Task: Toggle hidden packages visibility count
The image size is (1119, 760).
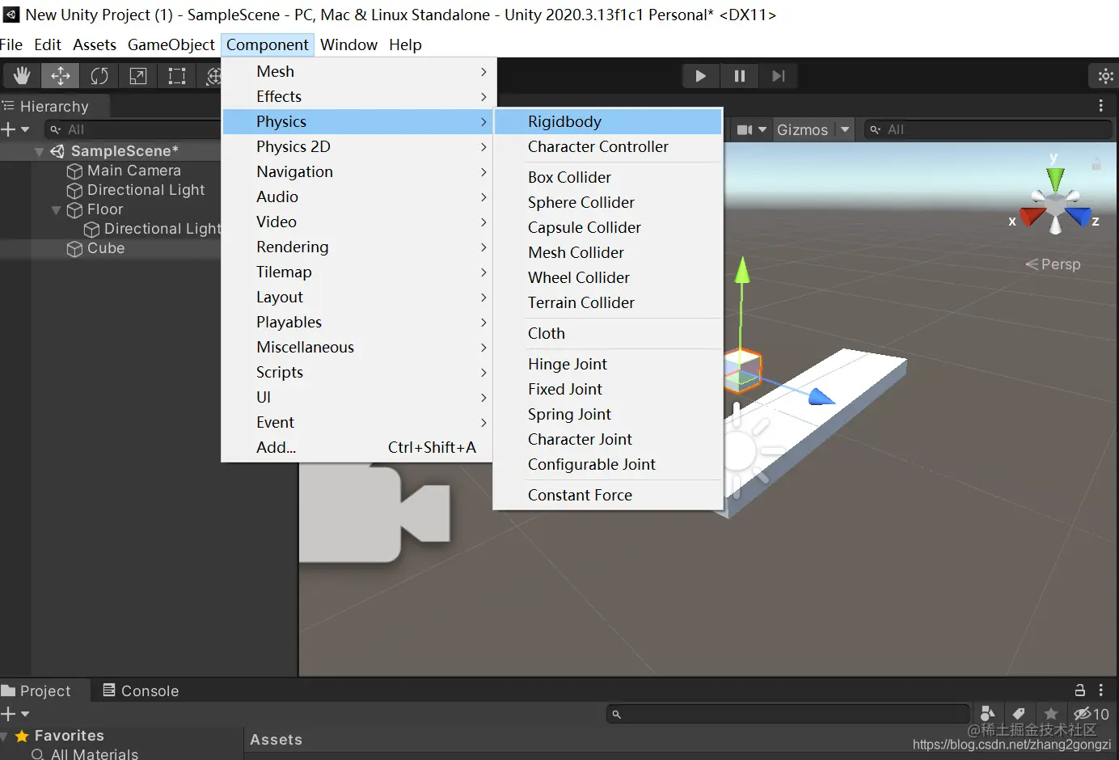Action: (1091, 714)
